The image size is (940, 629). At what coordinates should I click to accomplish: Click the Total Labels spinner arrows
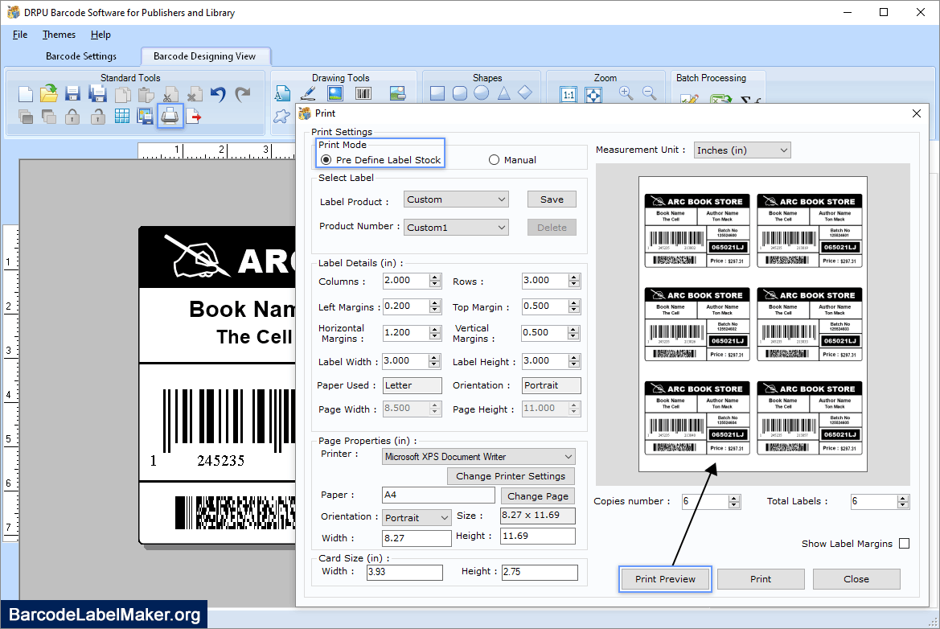pyautogui.click(x=904, y=502)
